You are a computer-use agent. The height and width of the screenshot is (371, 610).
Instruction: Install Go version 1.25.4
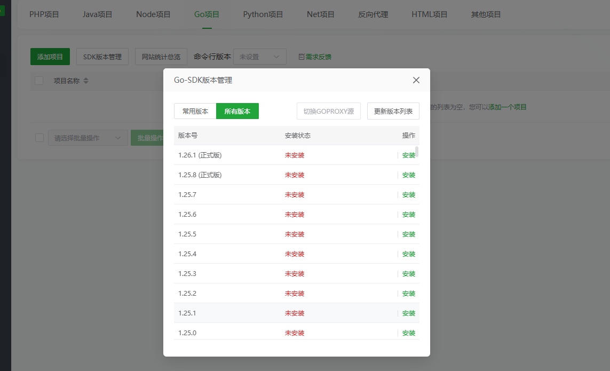click(x=409, y=254)
